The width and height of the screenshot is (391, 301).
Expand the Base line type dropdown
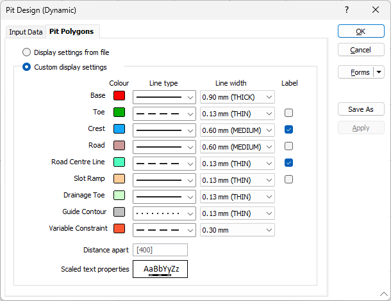click(190, 97)
